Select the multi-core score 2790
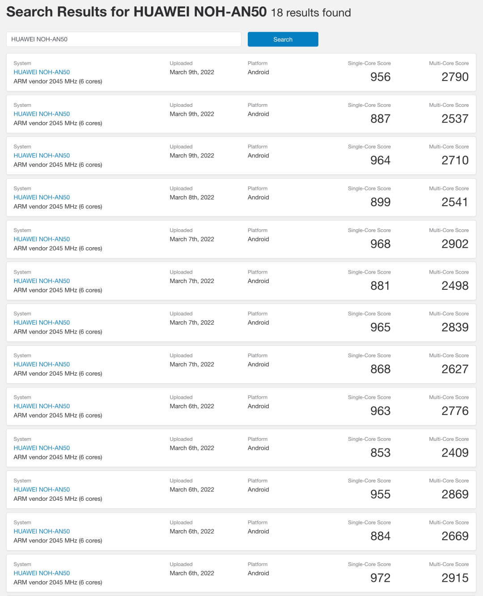 pyautogui.click(x=455, y=77)
